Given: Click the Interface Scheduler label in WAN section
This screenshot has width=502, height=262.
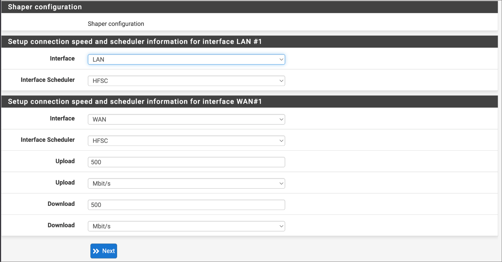Looking at the screenshot, I should 48,140.
